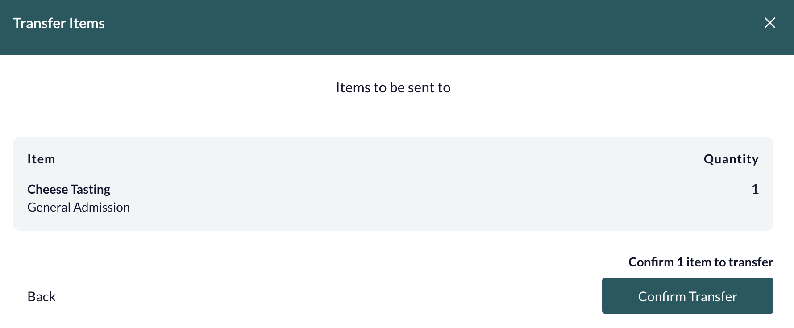This screenshot has width=794, height=328.
Task: Click the Confirm Transfer button
Action: coord(687,296)
